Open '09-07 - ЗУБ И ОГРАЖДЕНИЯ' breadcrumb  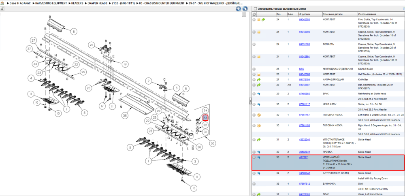point(216,4)
